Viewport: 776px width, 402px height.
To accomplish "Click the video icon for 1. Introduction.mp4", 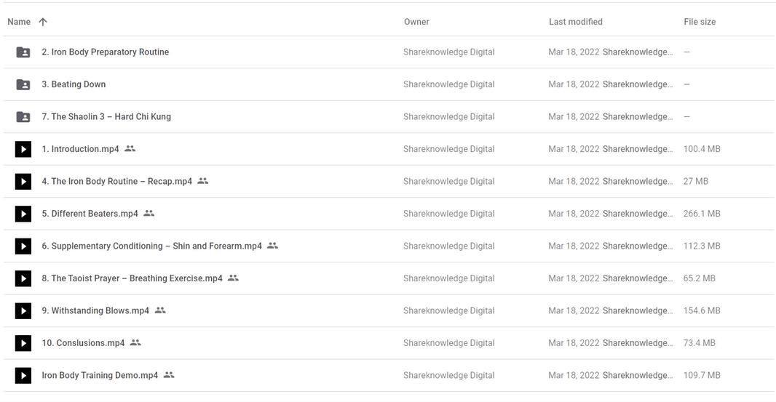I will (23, 149).
